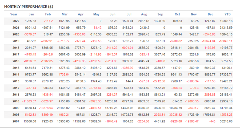Click the YTD column header
The height and width of the screenshot is (128, 240).
point(228,14)
